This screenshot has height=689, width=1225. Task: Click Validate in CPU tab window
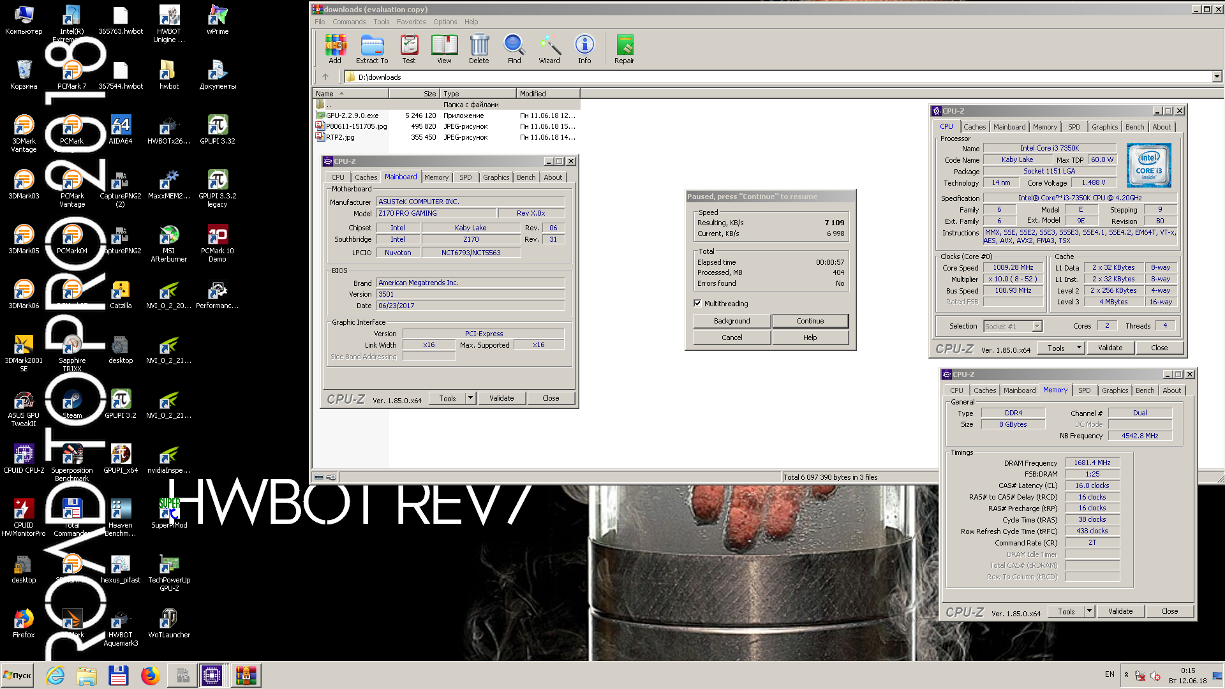coord(1110,348)
